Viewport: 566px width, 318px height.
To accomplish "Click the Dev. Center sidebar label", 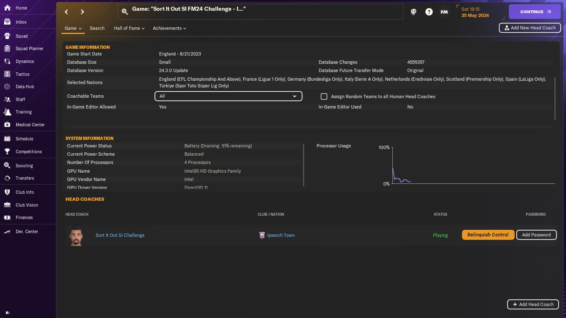I will (27, 231).
